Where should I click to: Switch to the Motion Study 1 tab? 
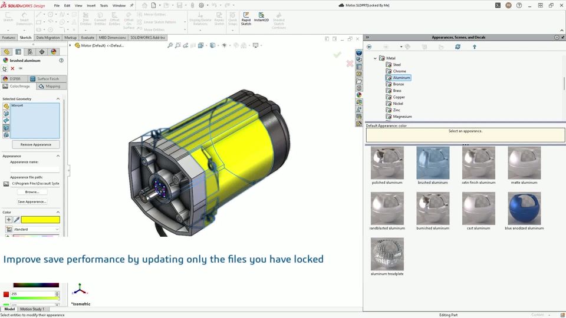pos(32,309)
